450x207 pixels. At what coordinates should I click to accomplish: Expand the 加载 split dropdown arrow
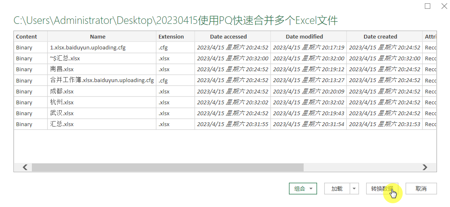[354, 189]
